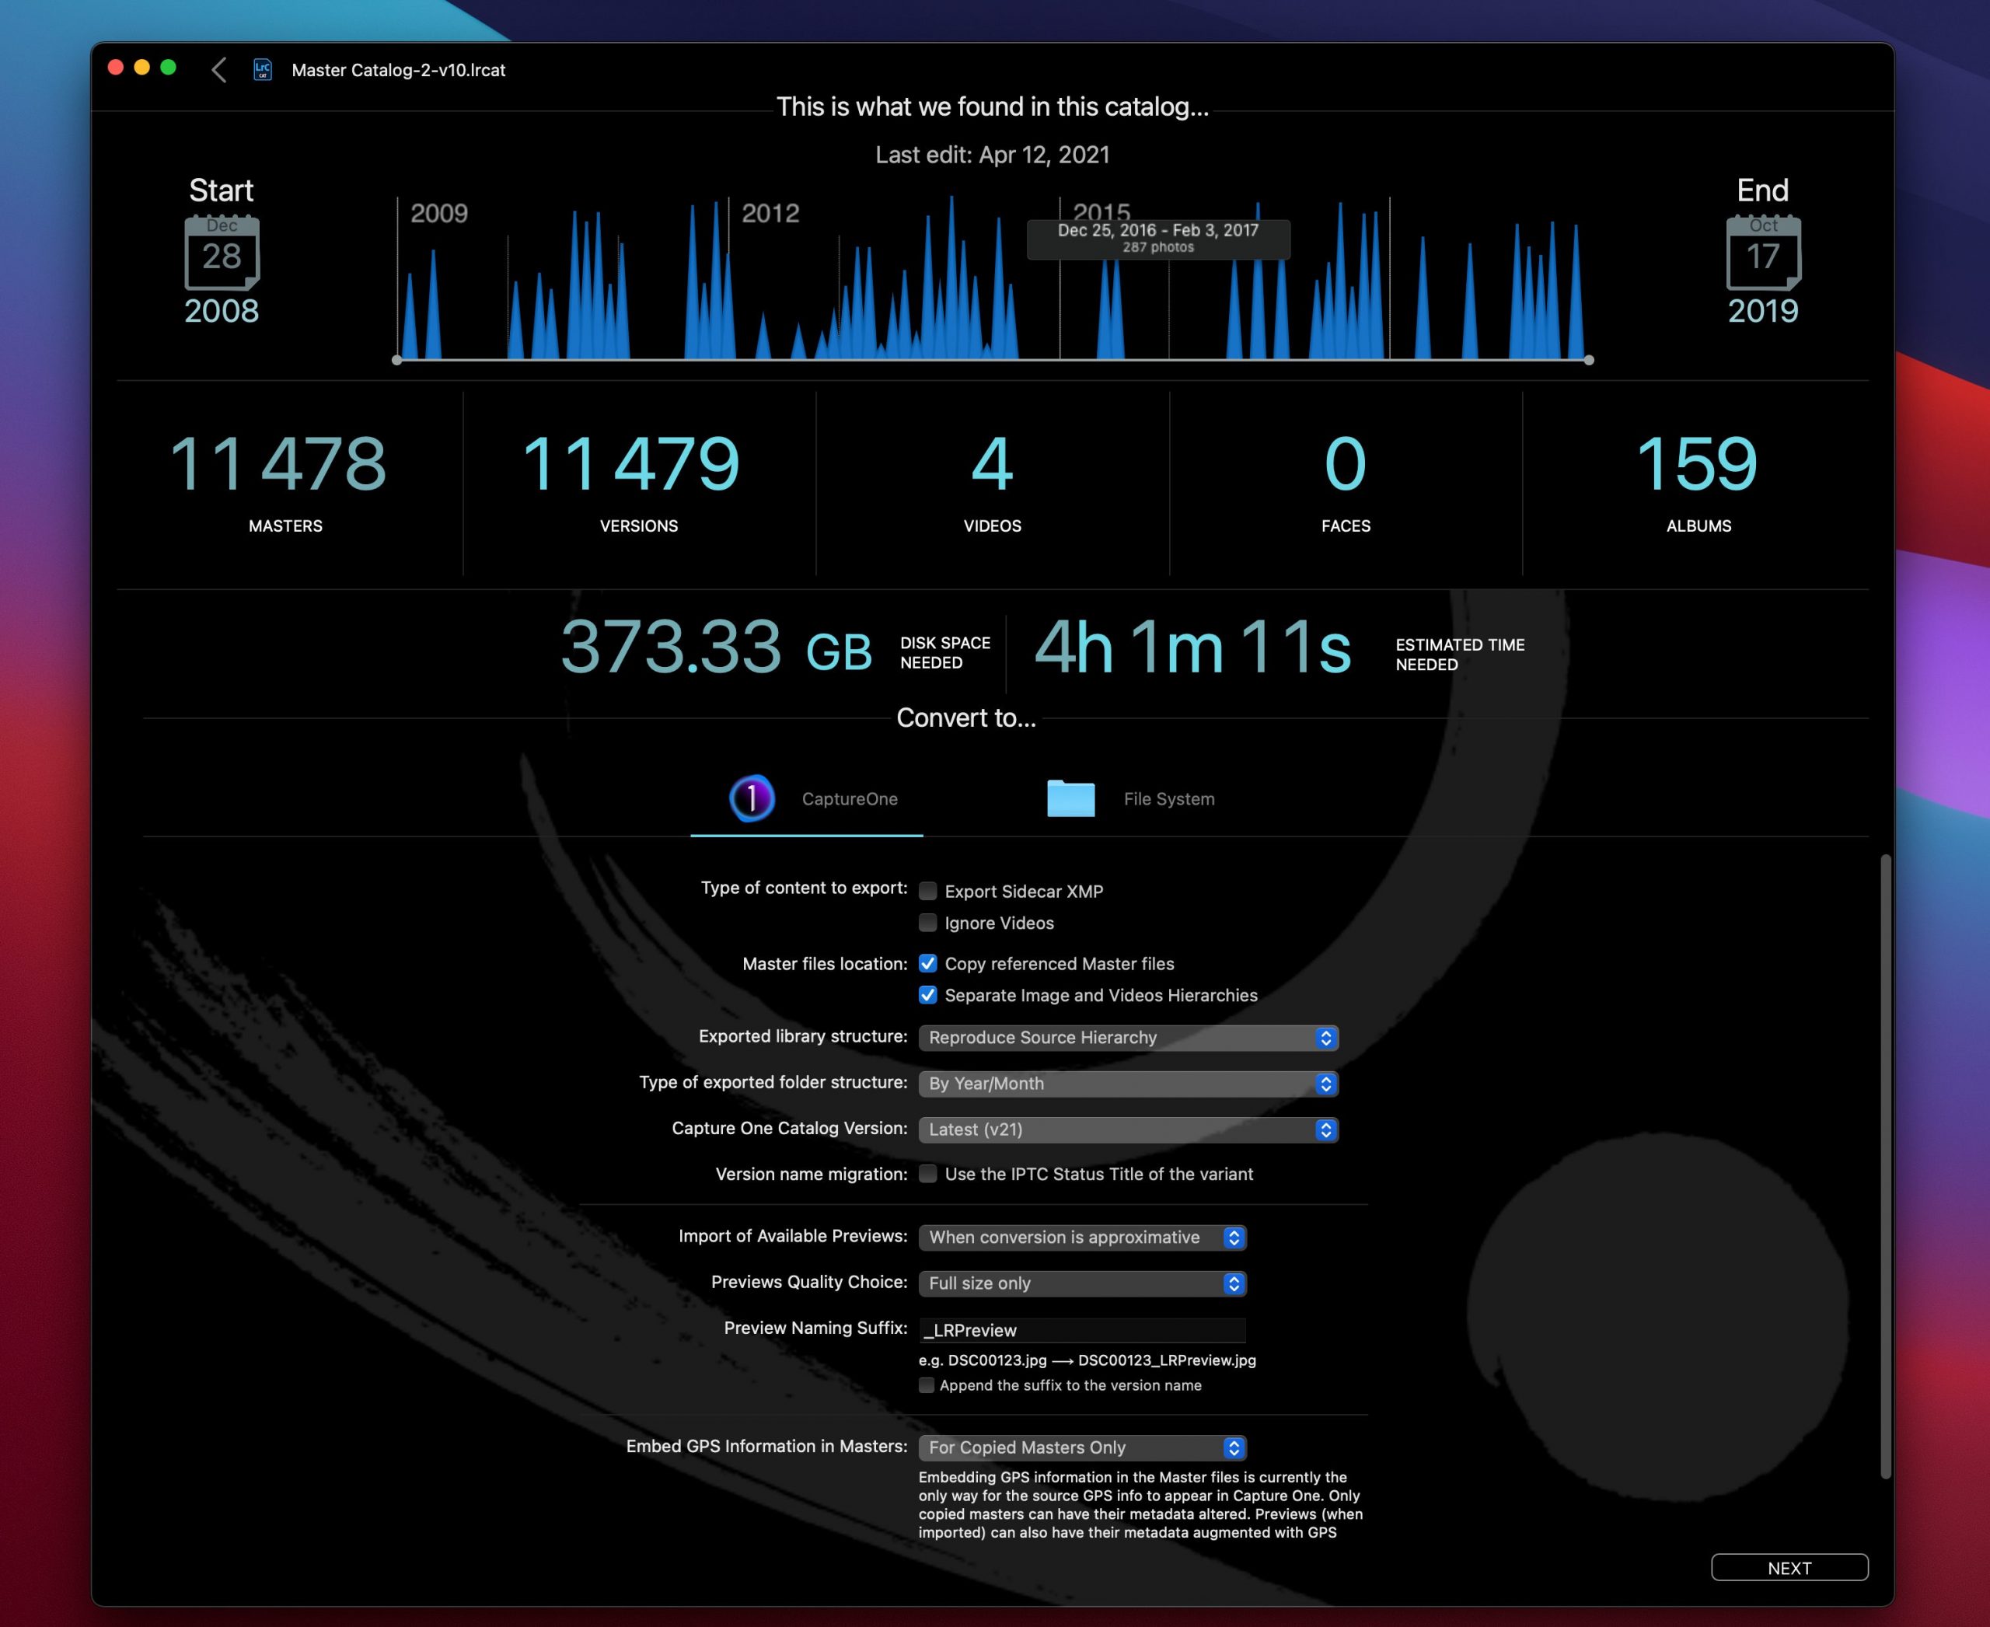Screen dimensions: 1990x1627
Task: Switch to the File System tab
Action: (1130, 798)
